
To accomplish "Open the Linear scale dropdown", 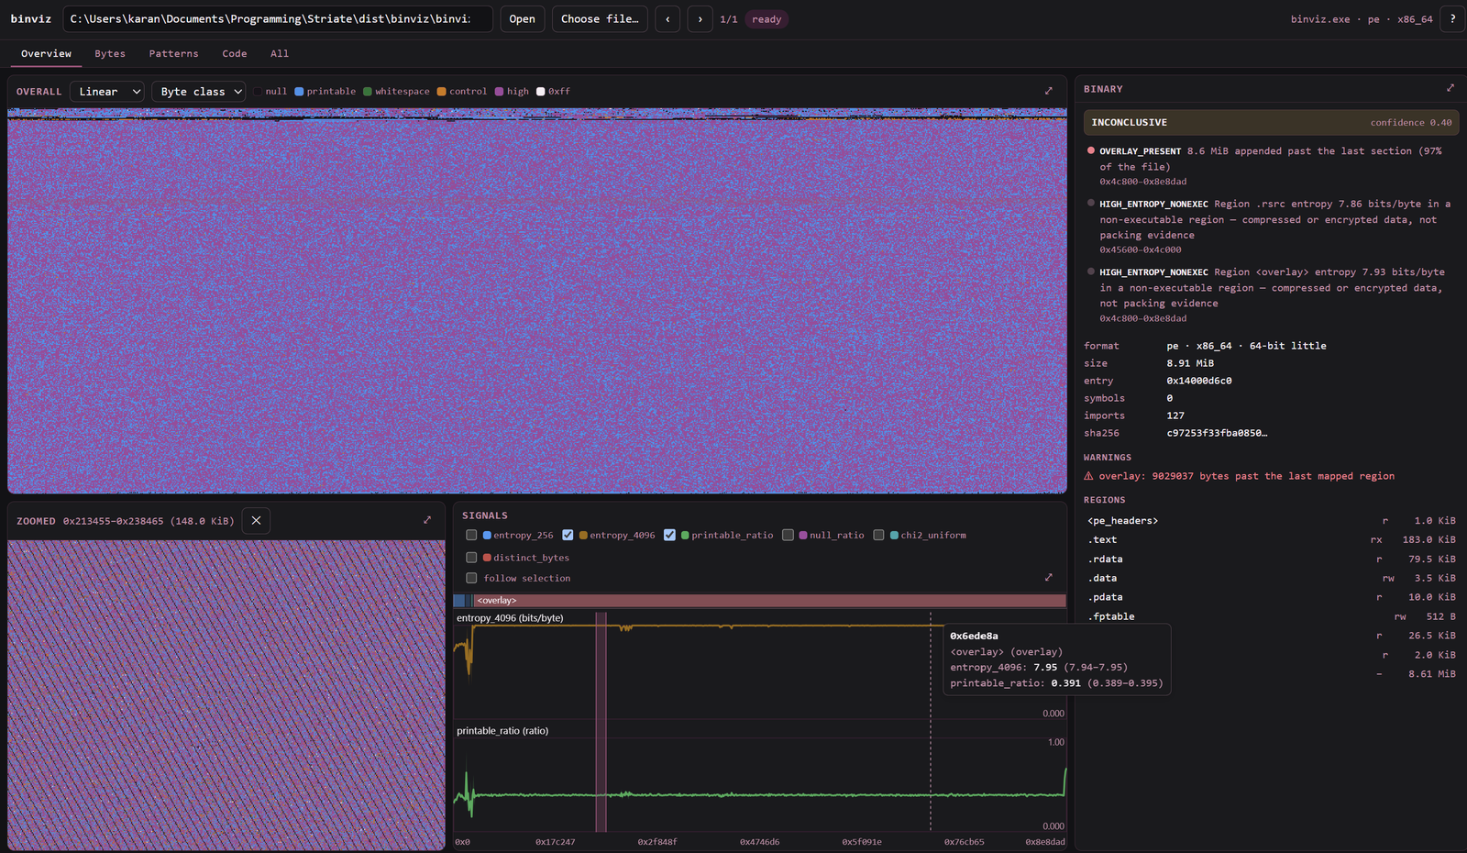I will point(107,92).
